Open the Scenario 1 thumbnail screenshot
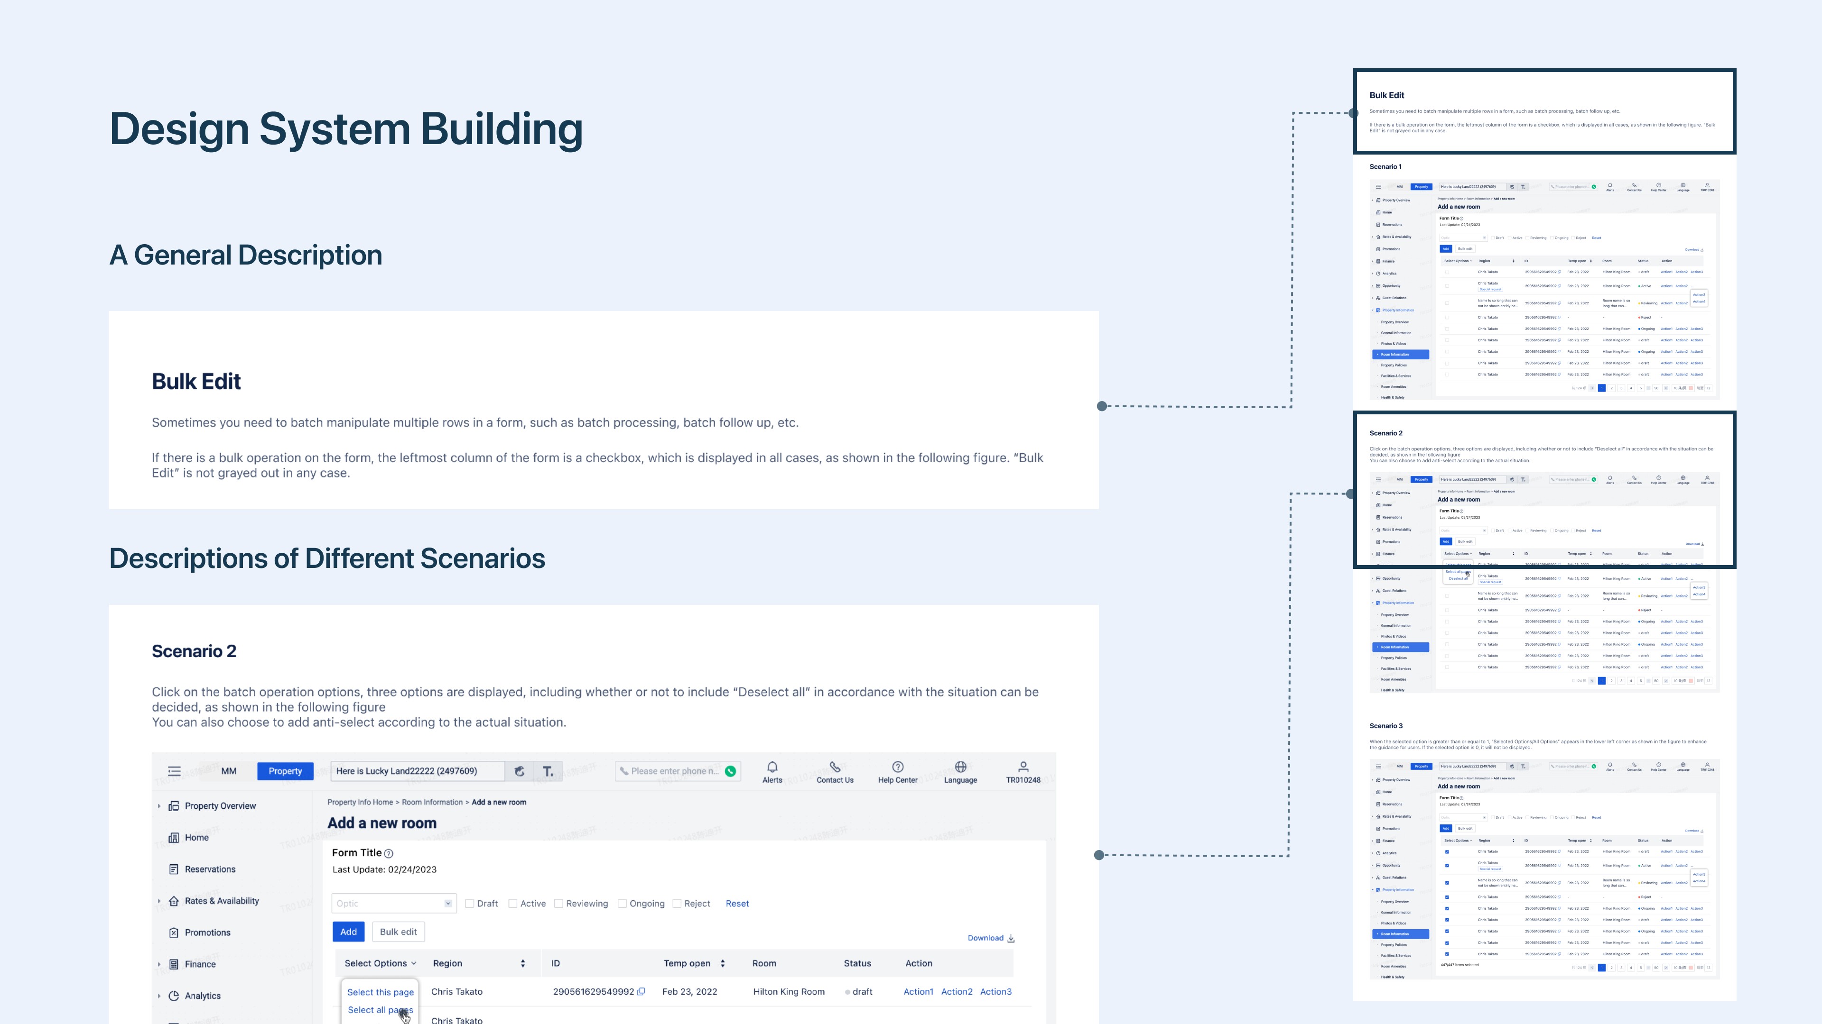 click(1545, 290)
